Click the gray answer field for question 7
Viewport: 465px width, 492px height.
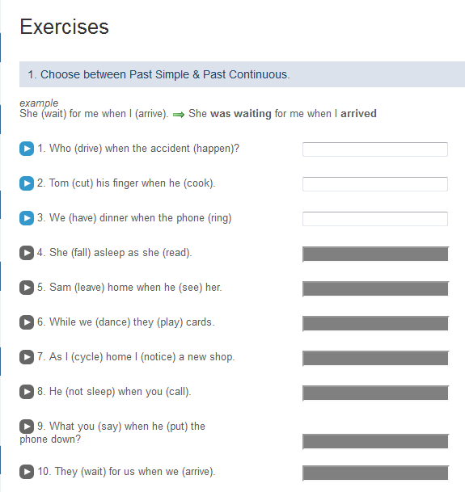tap(376, 359)
